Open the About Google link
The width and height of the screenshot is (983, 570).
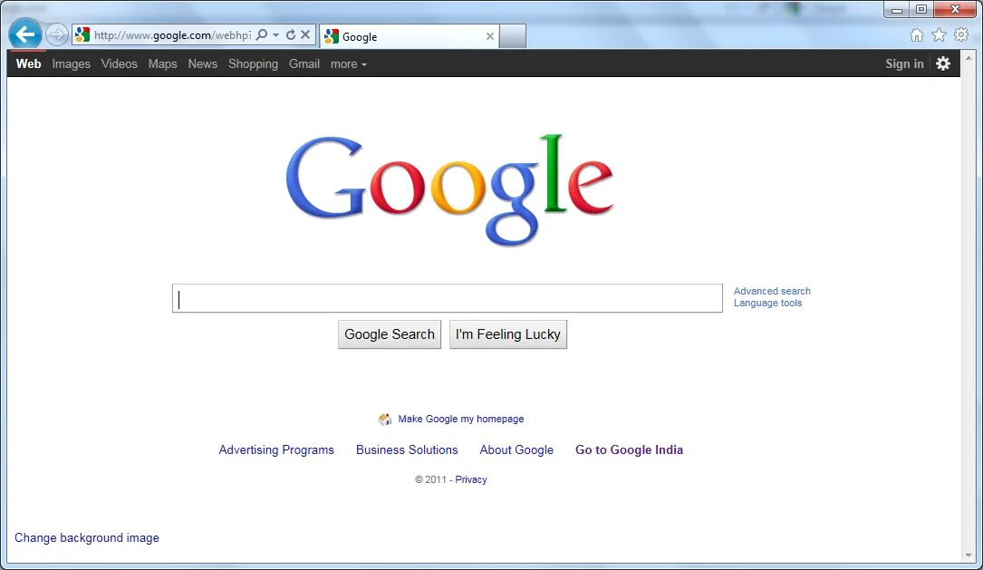516,449
